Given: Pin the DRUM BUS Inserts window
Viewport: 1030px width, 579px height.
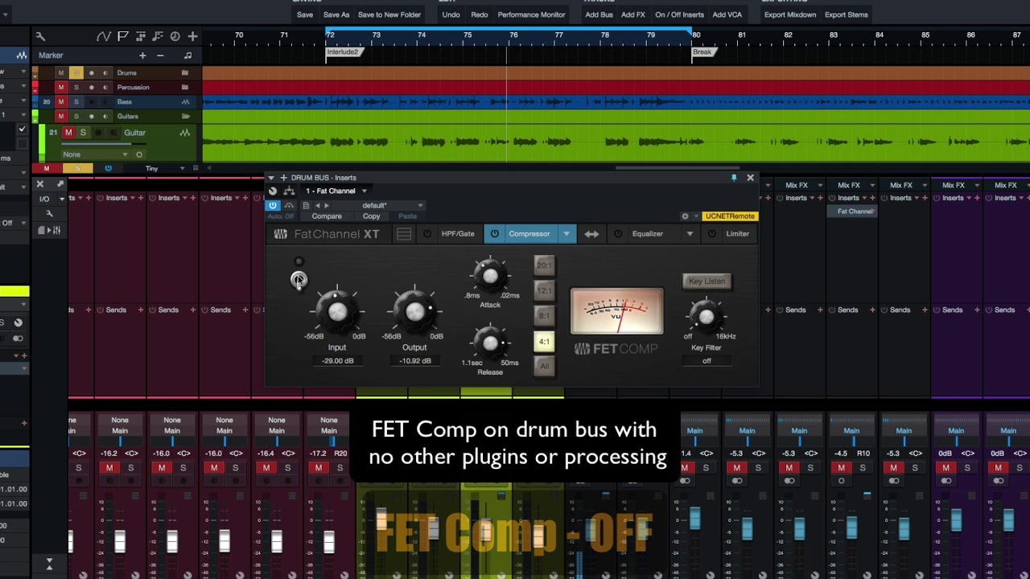Looking at the screenshot, I should 734,178.
